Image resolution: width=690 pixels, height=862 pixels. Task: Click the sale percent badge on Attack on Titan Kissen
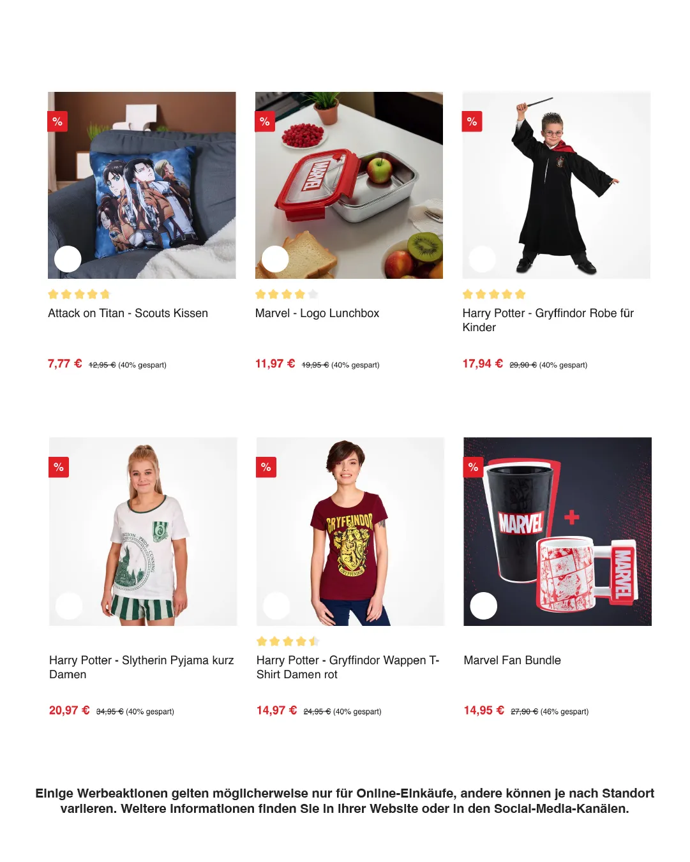point(57,121)
